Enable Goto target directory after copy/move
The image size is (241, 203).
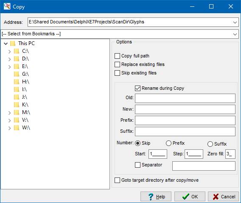tap(117, 180)
